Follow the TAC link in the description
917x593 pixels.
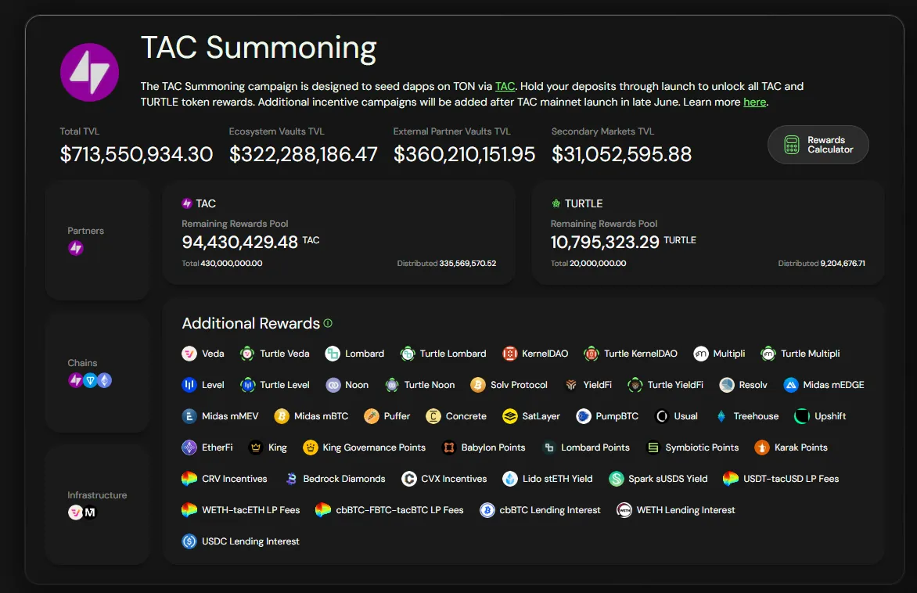point(505,86)
